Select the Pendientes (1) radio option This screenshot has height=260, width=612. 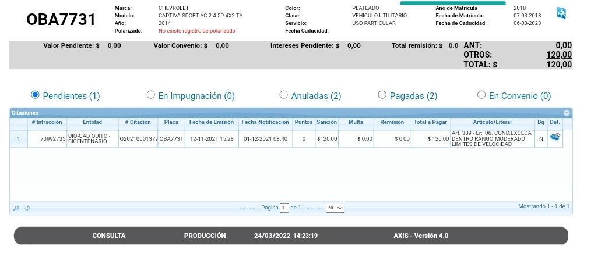pyautogui.click(x=35, y=95)
